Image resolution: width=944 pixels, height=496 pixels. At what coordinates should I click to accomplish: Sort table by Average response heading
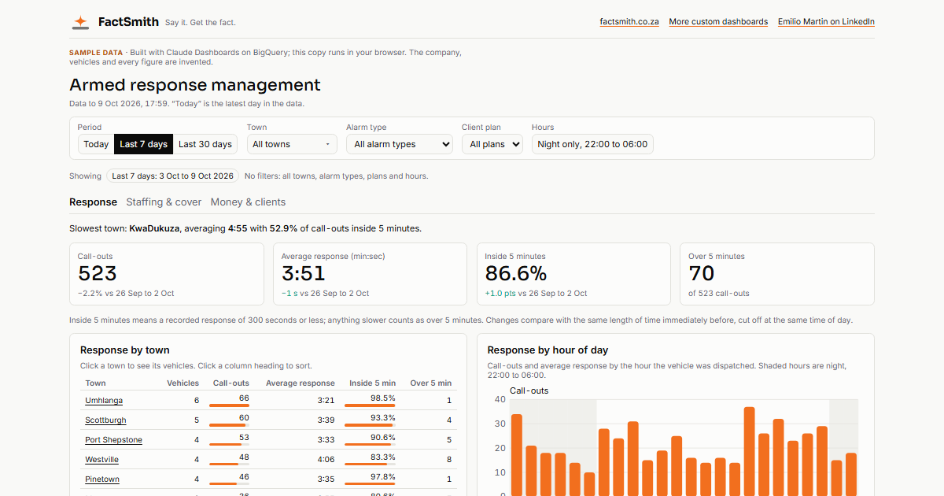(300, 383)
